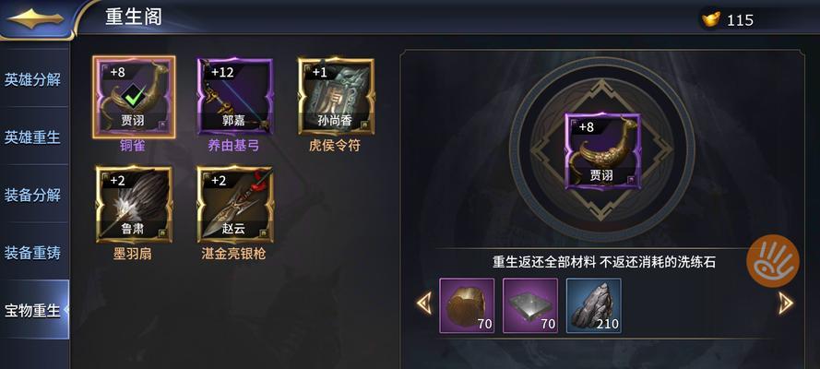Select the 宝物重生 tab

pos(33,310)
